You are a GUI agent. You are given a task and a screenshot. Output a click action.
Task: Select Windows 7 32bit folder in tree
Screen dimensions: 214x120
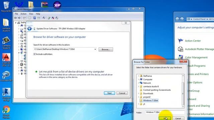tap(150, 100)
